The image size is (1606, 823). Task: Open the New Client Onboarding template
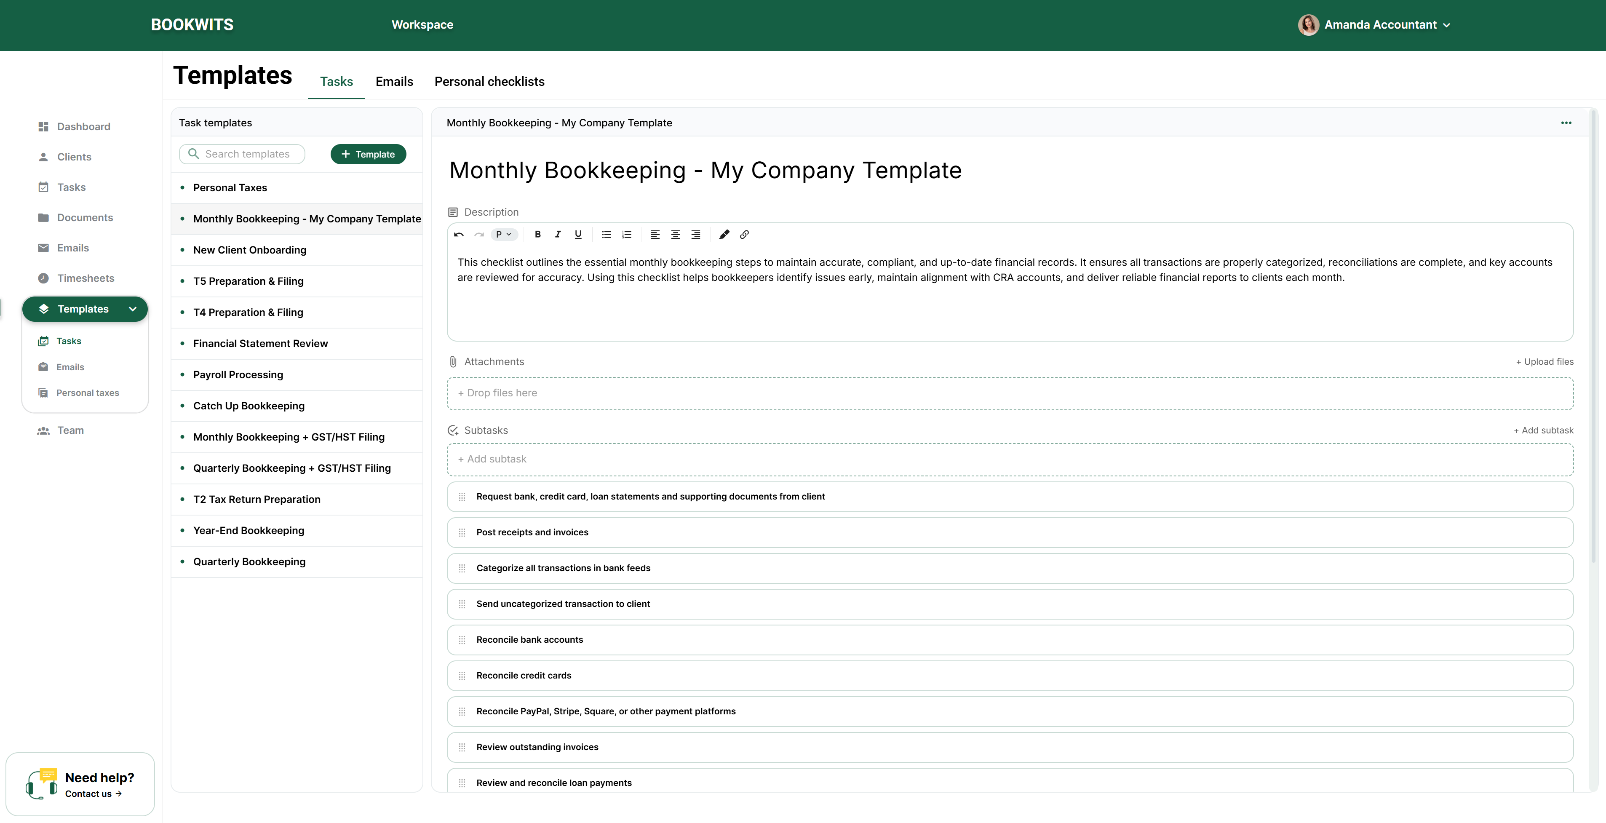point(297,250)
